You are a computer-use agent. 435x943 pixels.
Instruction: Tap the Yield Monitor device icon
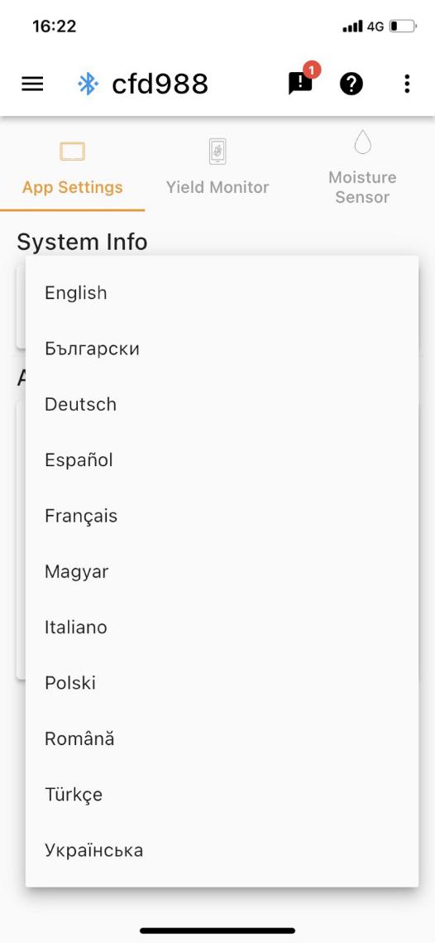[x=217, y=151]
